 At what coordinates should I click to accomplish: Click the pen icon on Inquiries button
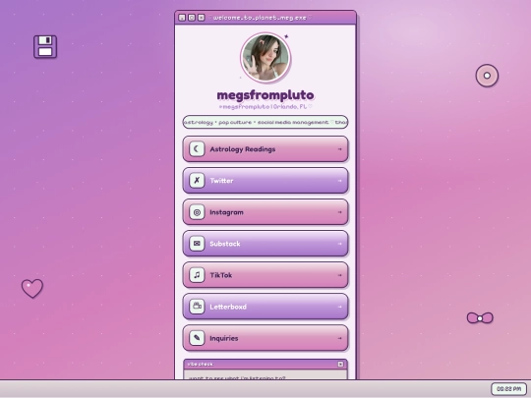pos(197,338)
